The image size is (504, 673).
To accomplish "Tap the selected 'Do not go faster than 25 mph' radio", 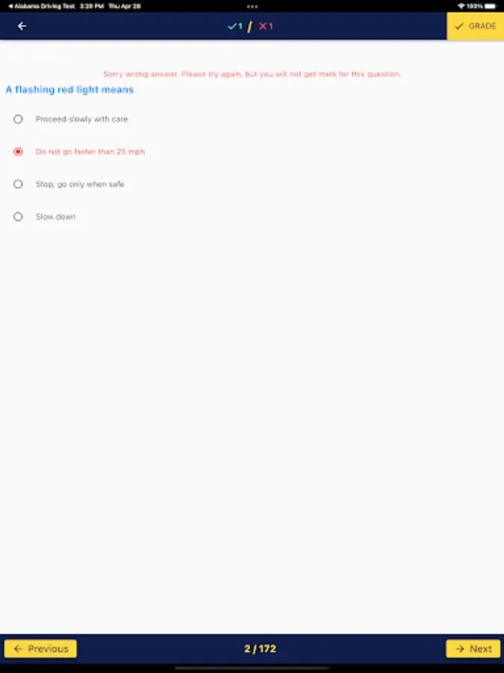I will point(18,152).
